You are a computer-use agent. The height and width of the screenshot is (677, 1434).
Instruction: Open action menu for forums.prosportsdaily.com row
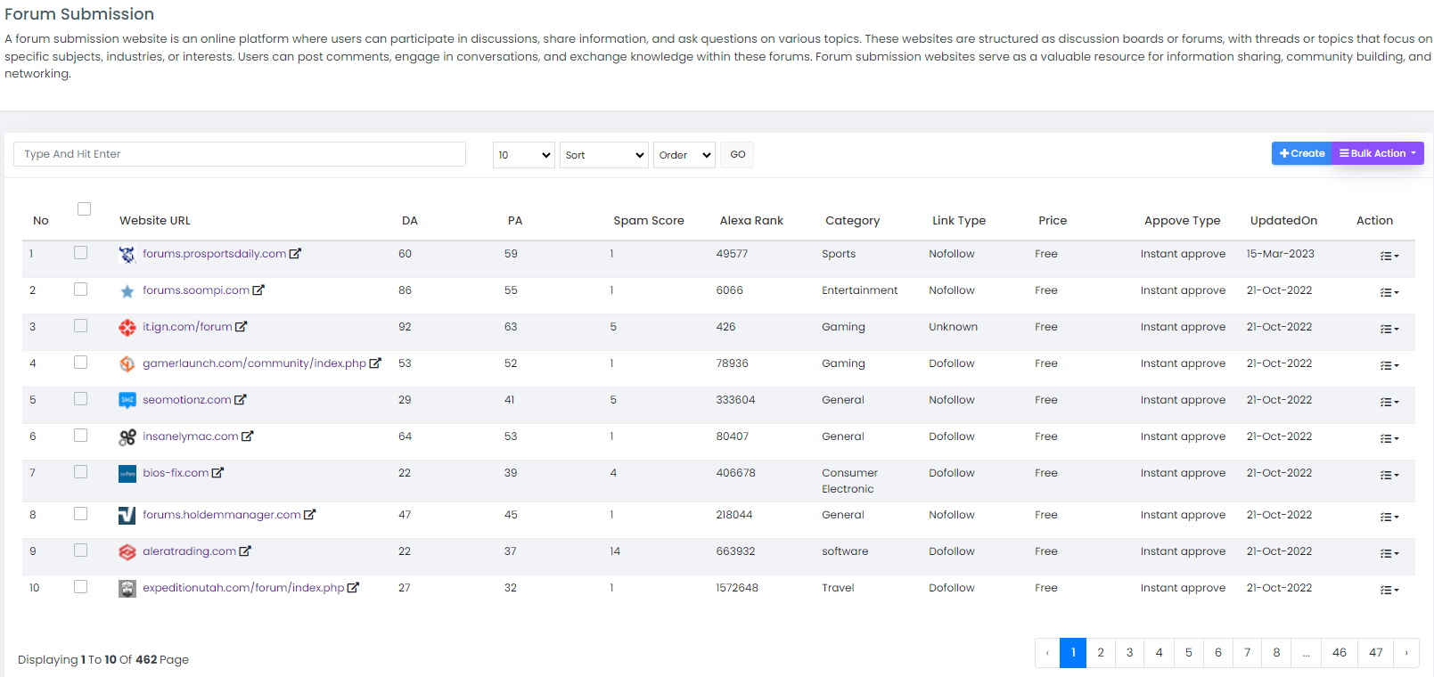point(1389,256)
